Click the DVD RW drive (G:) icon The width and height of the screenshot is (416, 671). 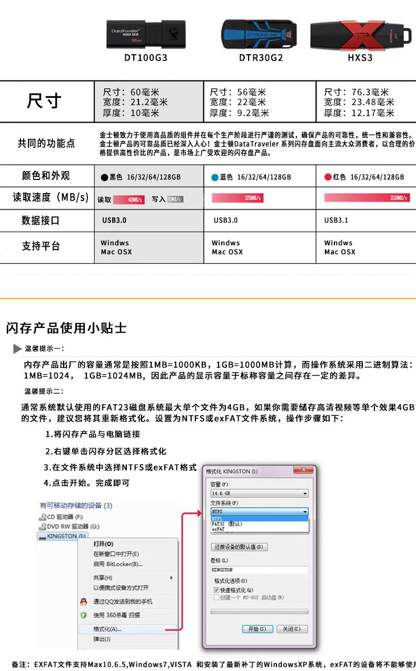tap(43, 526)
